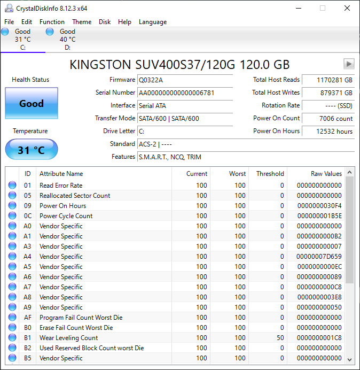Click status orb of attribute A3 row
Viewport: 360px width, 370px height.
12,246
